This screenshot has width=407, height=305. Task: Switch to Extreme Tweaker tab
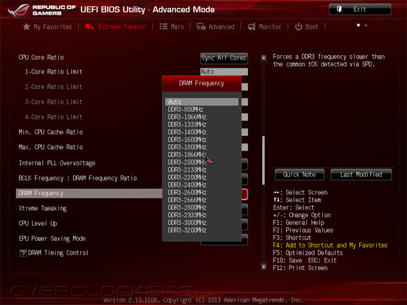[x=116, y=27]
